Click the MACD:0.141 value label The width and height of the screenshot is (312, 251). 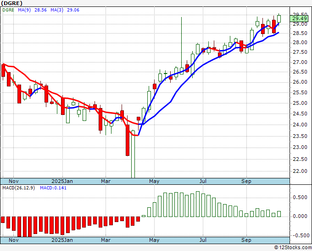click(x=53, y=188)
